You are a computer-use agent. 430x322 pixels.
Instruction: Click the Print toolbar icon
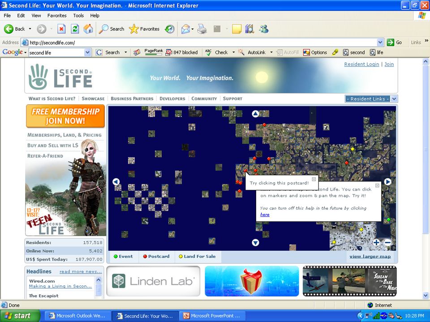(202, 29)
